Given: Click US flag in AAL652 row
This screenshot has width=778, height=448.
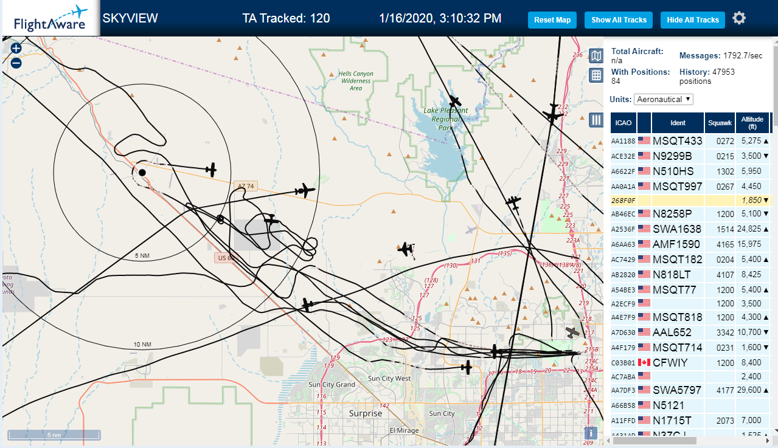Looking at the screenshot, I should point(644,333).
